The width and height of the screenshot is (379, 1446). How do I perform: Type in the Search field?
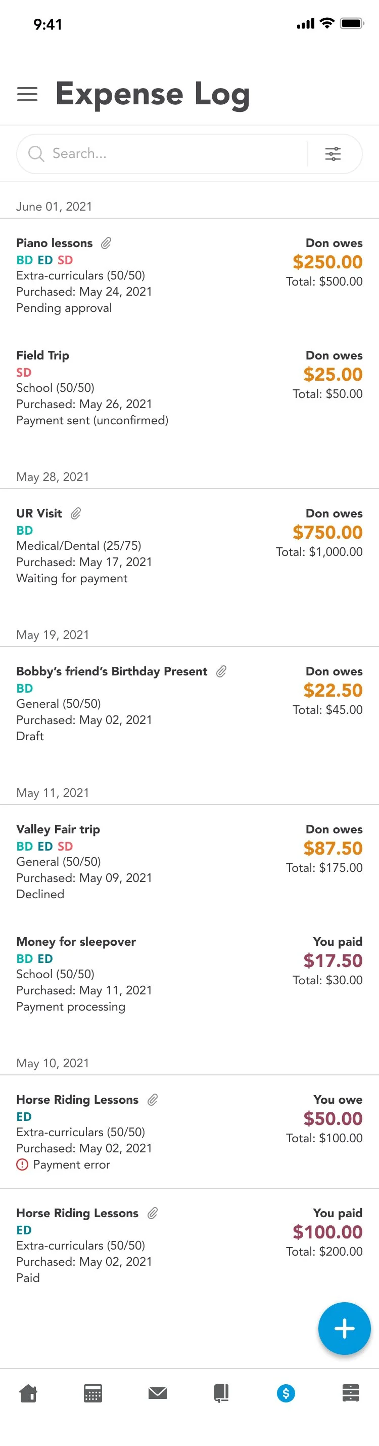(x=168, y=154)
